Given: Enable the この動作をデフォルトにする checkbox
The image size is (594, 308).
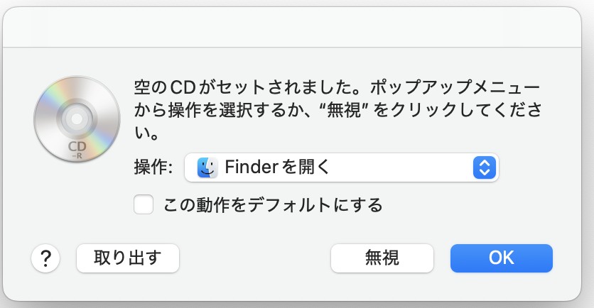Looking at the screenshot, I should [144, 204].
